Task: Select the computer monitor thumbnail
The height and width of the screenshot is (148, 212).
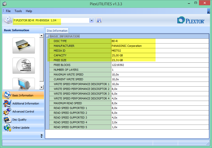Action: (x=24, y=84)
